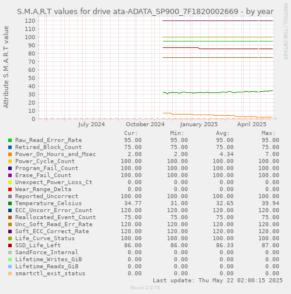Click the 120 y-axis tick label
The image size is (291, 294).
point(30,20)
